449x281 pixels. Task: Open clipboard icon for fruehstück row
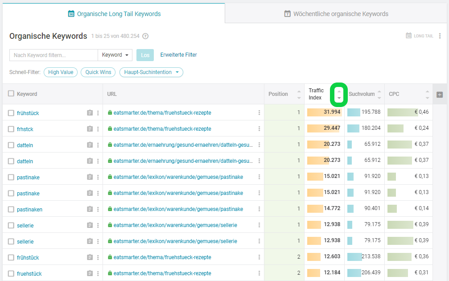click(x=90, y=273)
